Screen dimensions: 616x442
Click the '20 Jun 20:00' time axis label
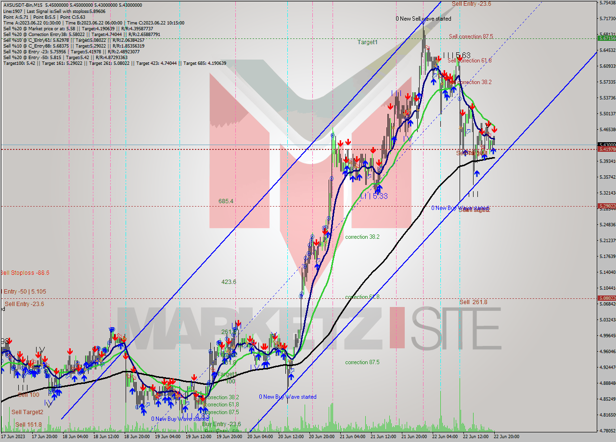[322, 437]
